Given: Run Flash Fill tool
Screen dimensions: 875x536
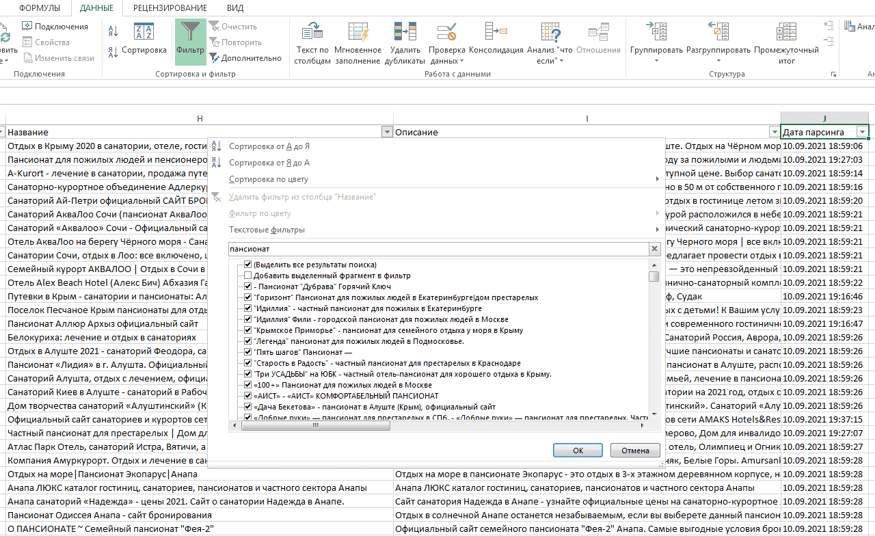Looking at the screenshot, I should coord(358,43).
